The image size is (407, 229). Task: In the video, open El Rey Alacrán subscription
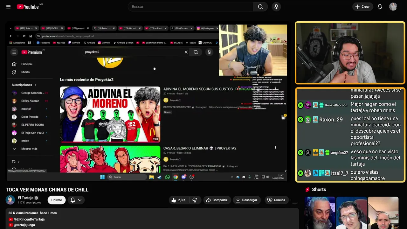click(x=30, y=101)
